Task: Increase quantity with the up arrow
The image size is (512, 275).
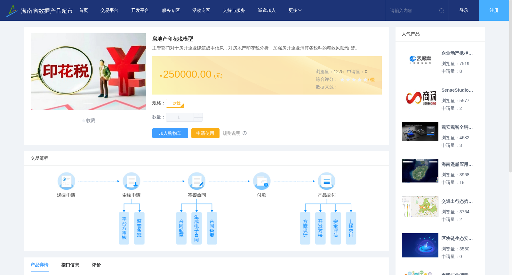Action: click(x=198, y=115)
